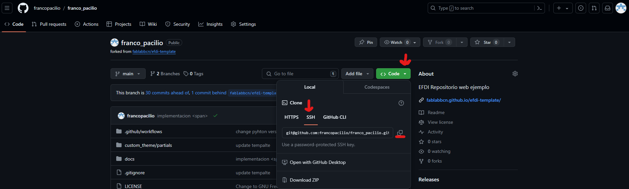Open the Actions tab
Screen dimensions: 629x189
[86, 24]
